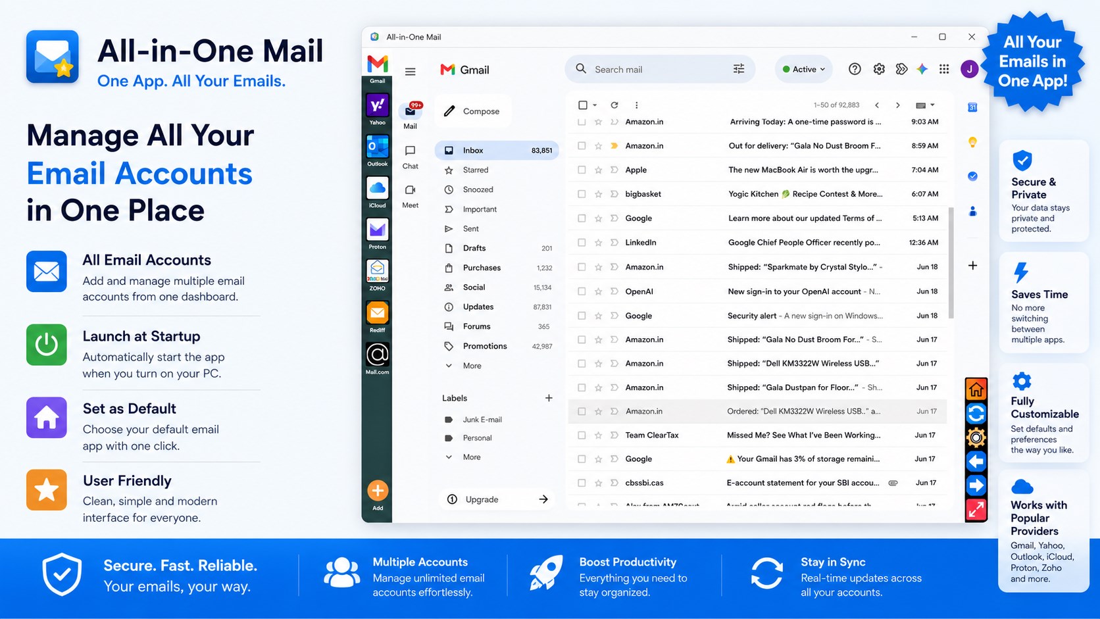Image resolution: width=1100 pixels, height=619 pixels.
Task: Refresh the inbox message list
Action: (x=614, y=105)
